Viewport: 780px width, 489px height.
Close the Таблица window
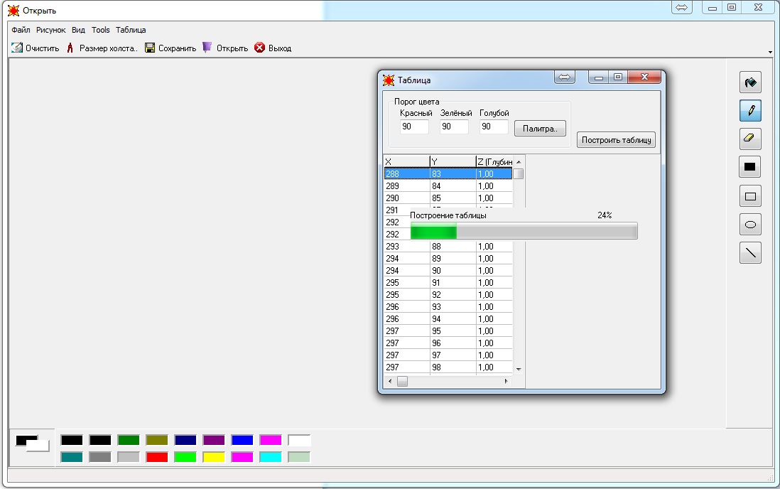point(644,77)
